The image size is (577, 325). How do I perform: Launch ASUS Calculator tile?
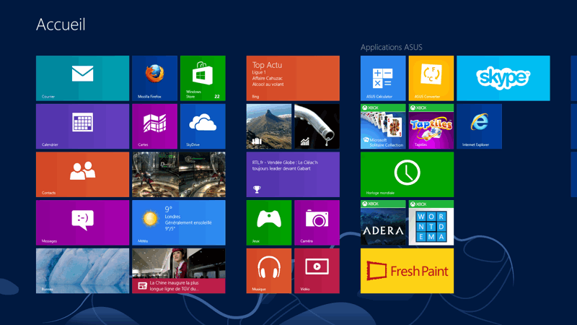pyautogui.click(x=383, y=78)
